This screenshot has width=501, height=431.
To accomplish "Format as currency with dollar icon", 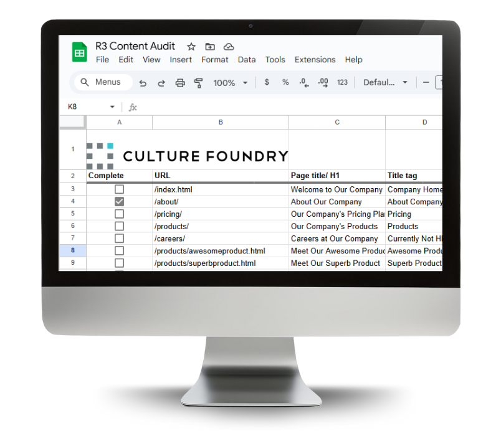I will point(267,82).
